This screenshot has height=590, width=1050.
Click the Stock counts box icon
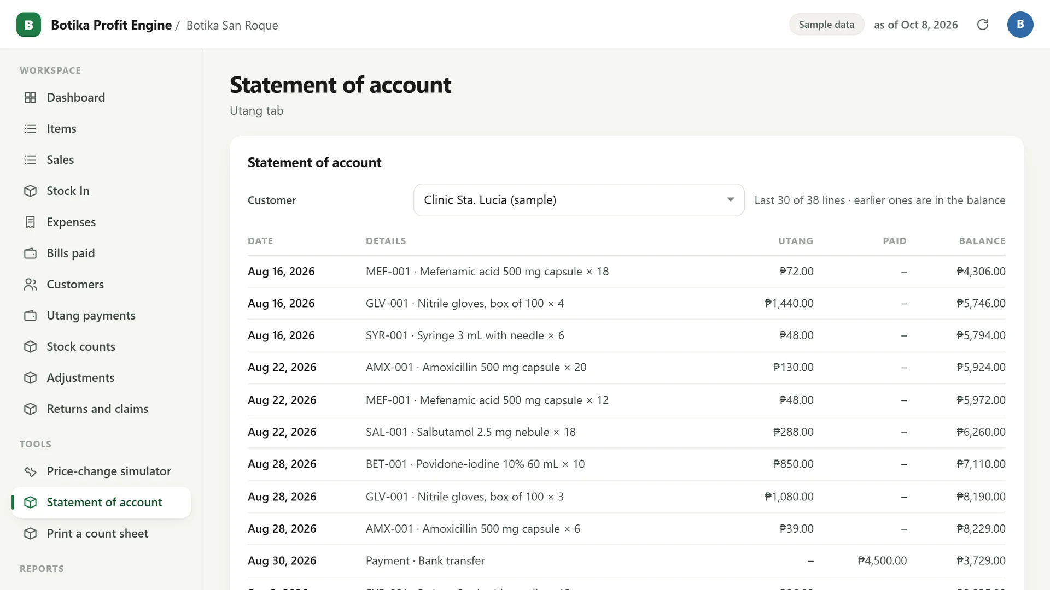coord(31,346)
